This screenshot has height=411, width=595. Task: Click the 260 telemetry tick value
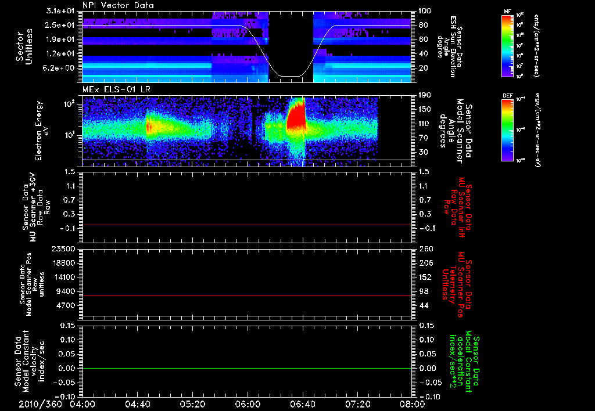click(425, 248)
